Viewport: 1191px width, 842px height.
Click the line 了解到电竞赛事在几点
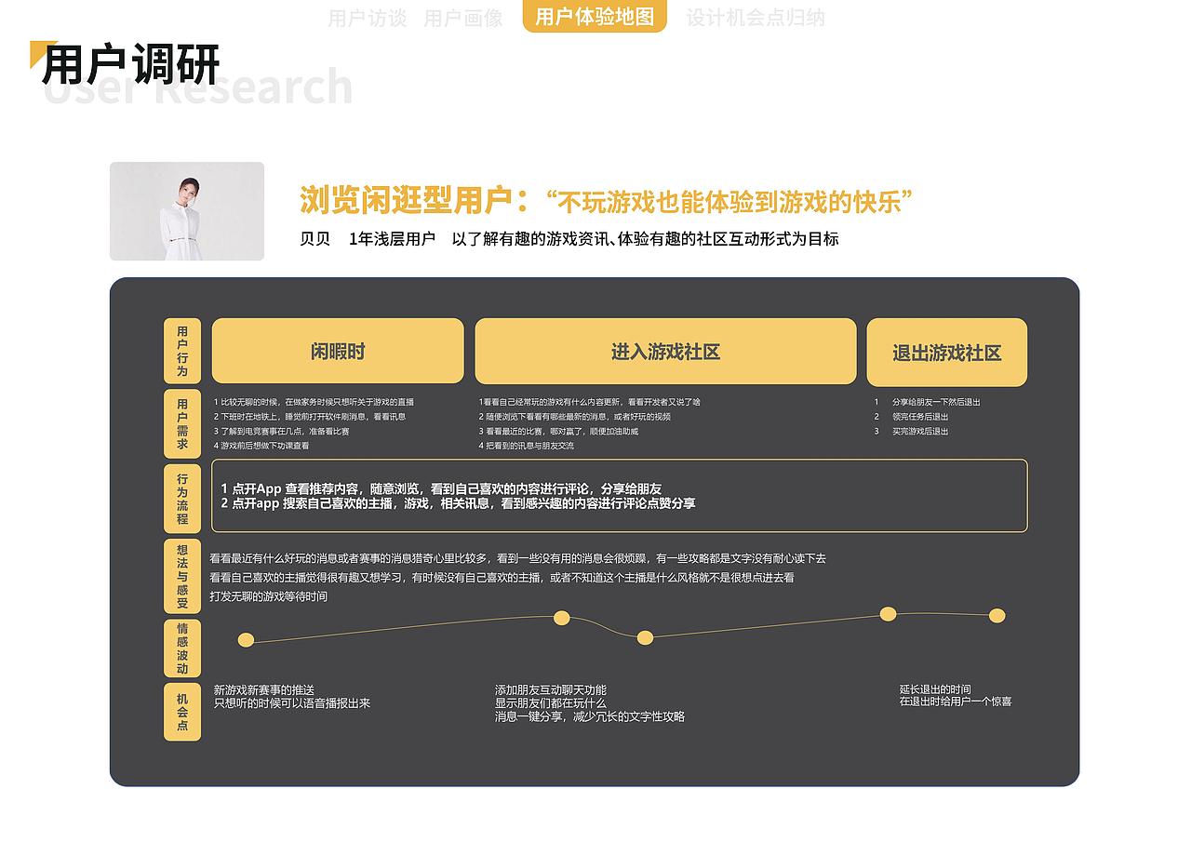coord(281,432)
